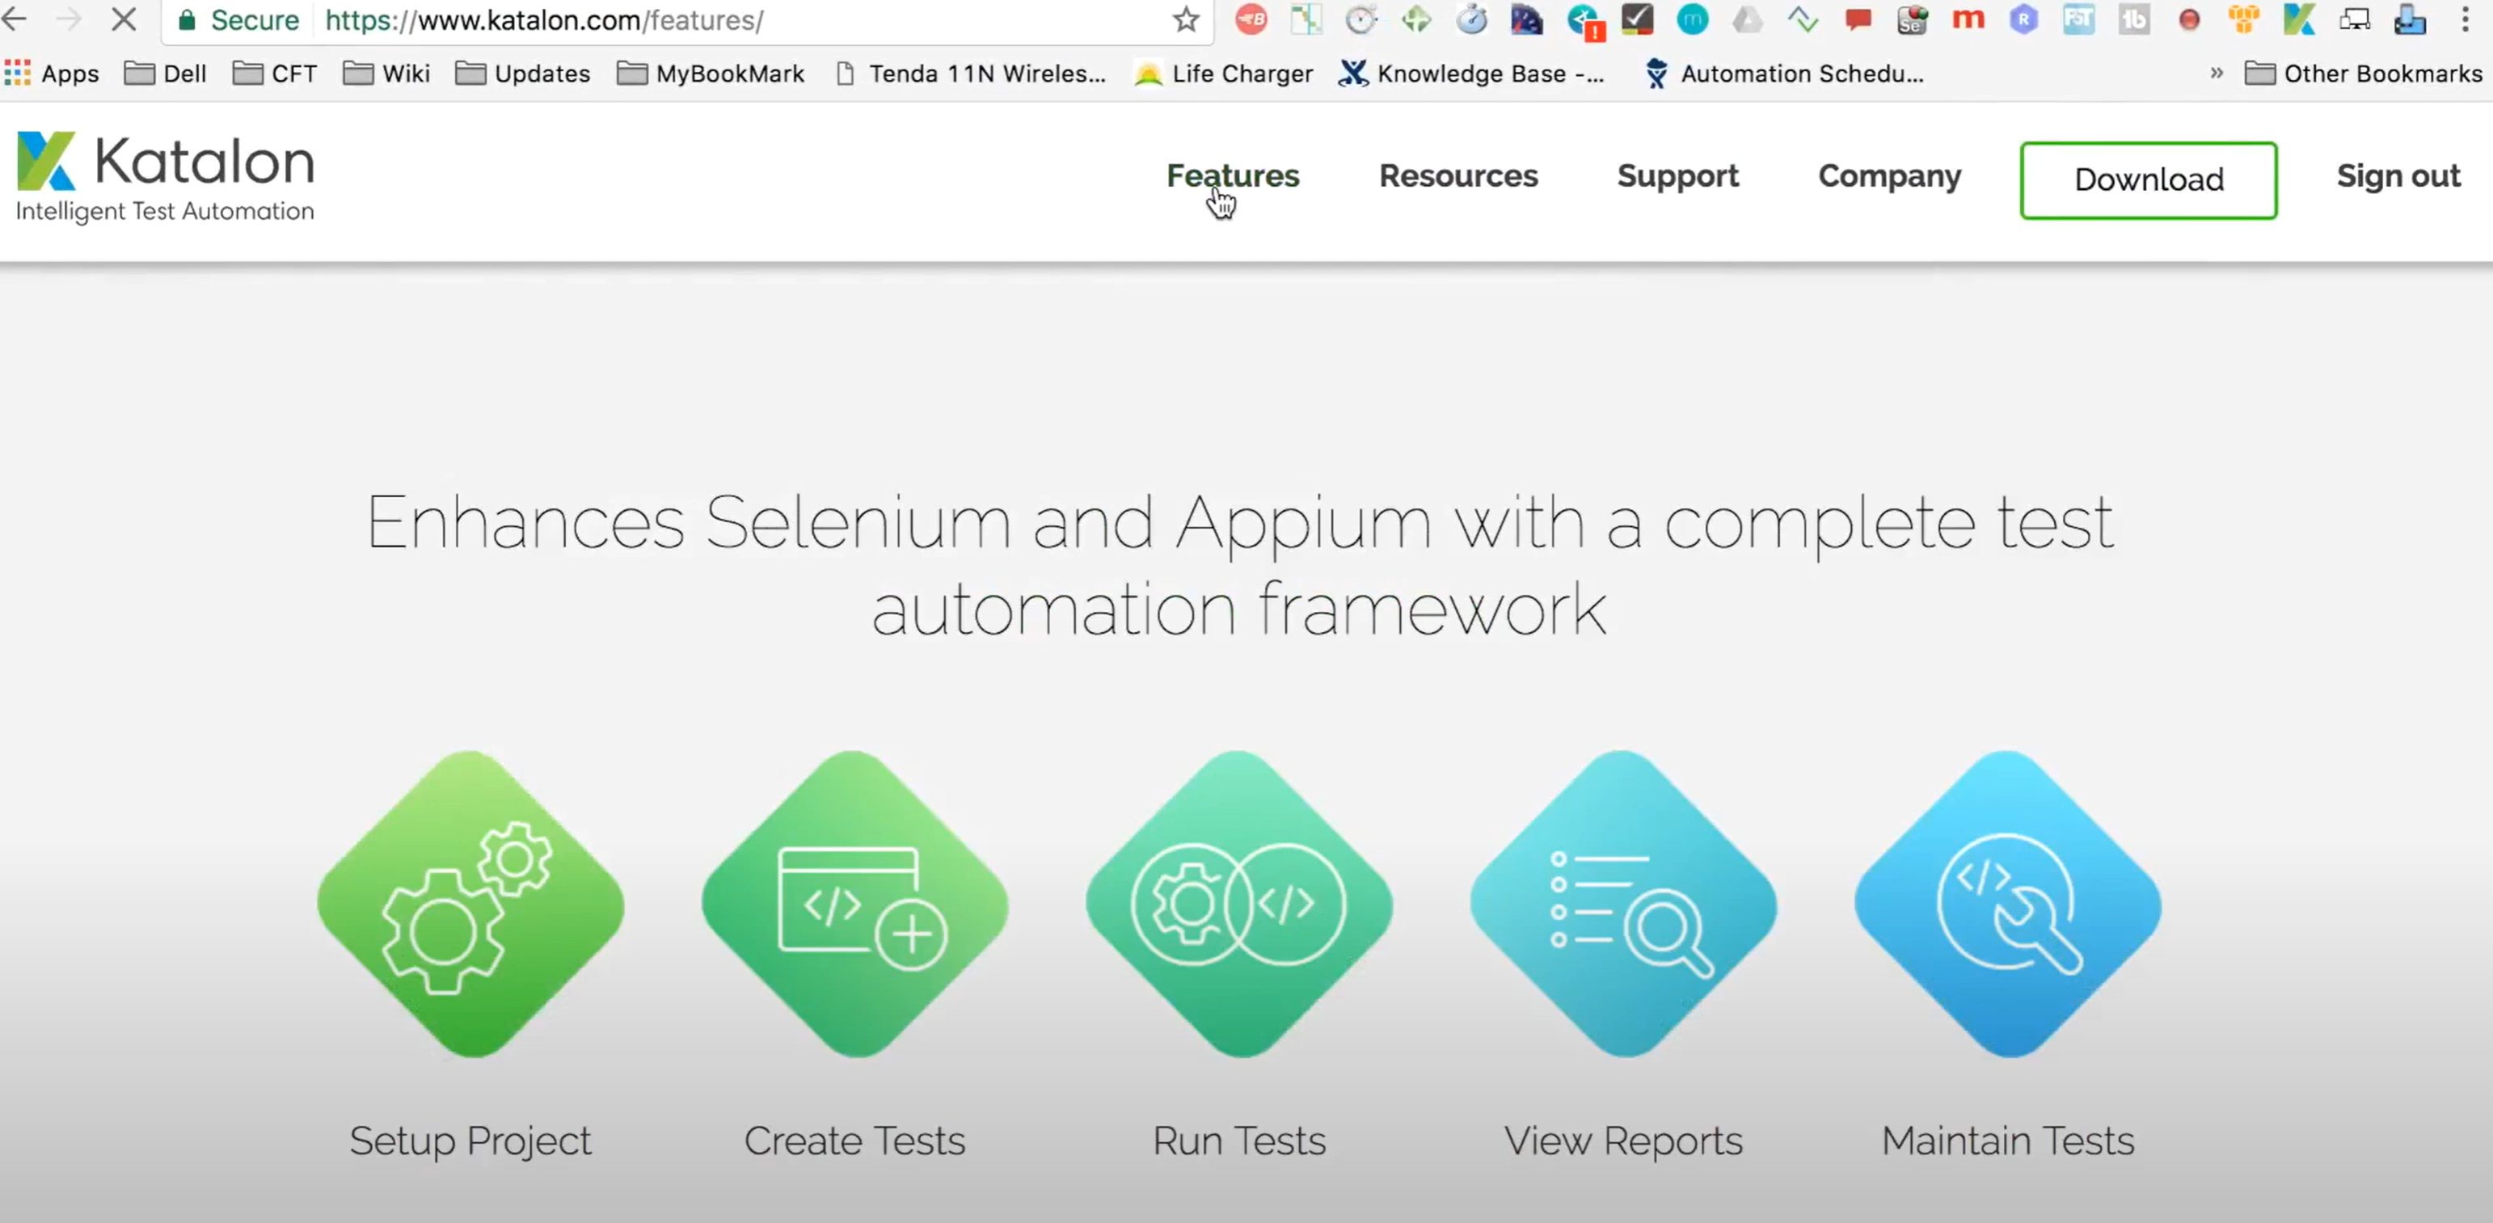Select the Create Tests text label
Screen dimensions: 2493x1223
(x=854, y=1141)
